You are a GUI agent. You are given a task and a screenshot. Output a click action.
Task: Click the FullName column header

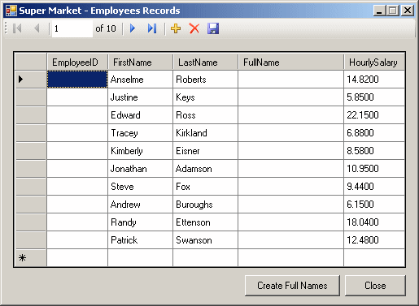coord(291,62)
